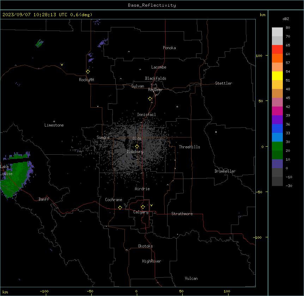This screenshot has height=296, width=304.
Task: Click the HighRiver city label
Action: [x=152, y=261]
